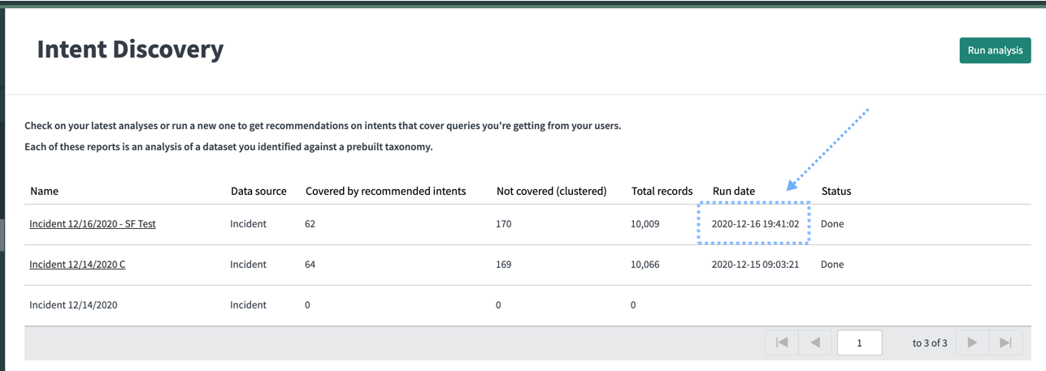This screenshot has width=1046, height=371.
Task: Click the Run date column header
Action: 734,192
